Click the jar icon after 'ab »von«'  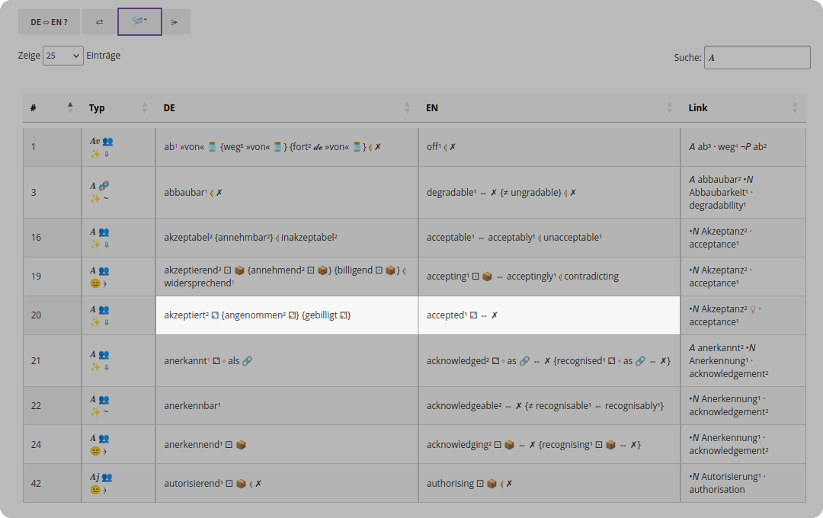coord(212,147)
